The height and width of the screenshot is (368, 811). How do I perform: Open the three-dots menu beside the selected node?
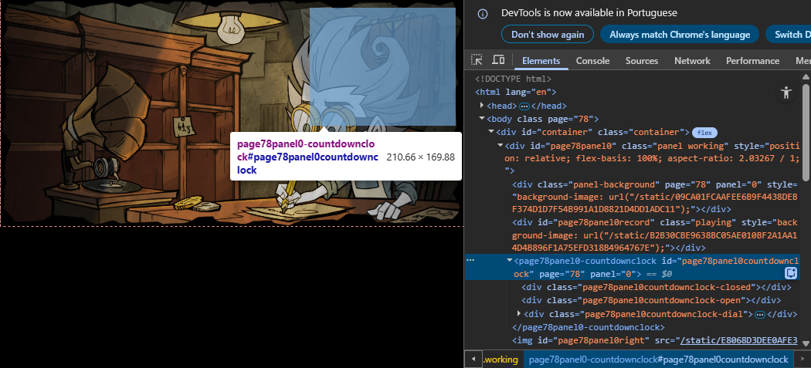click(470, 262)
